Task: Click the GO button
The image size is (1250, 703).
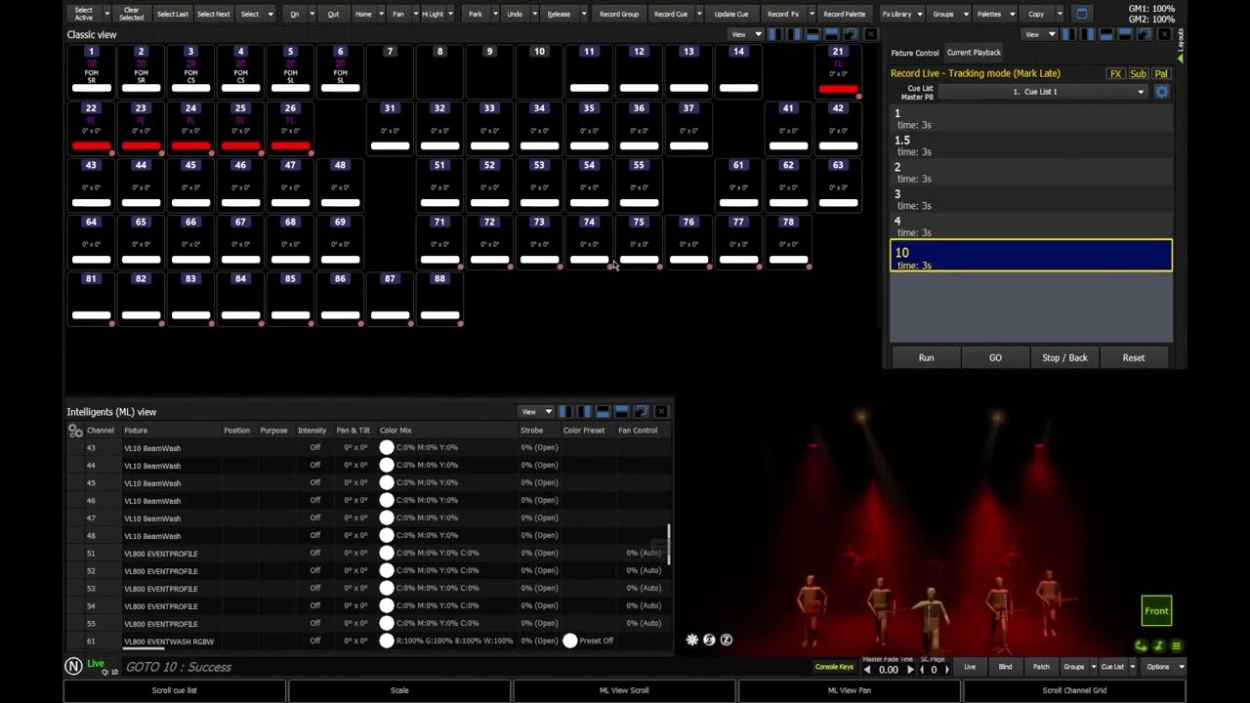Action: coord(995,357)
